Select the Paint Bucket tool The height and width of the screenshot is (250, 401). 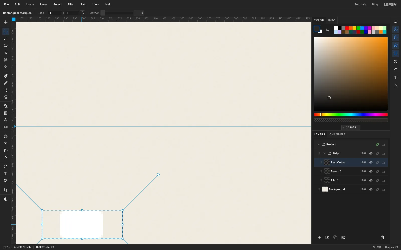pyautogui.click(x=6, y=106)
